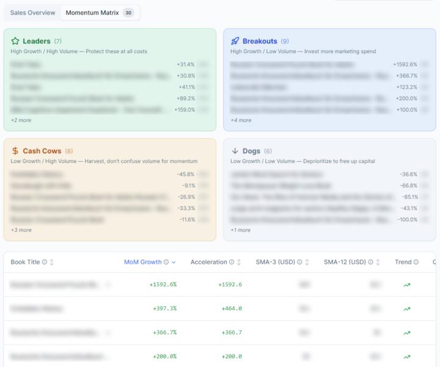Sort by SMA-12 (USD) using its sort arrows

pos(378,262)
